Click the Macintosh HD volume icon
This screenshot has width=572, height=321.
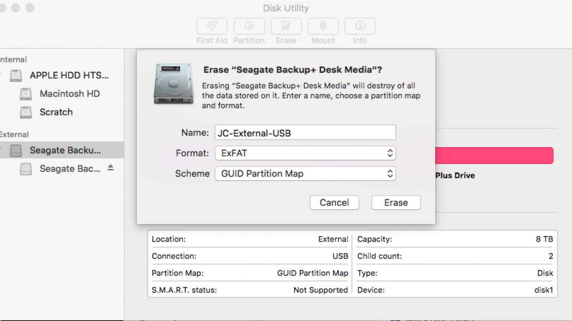(26, 94)
